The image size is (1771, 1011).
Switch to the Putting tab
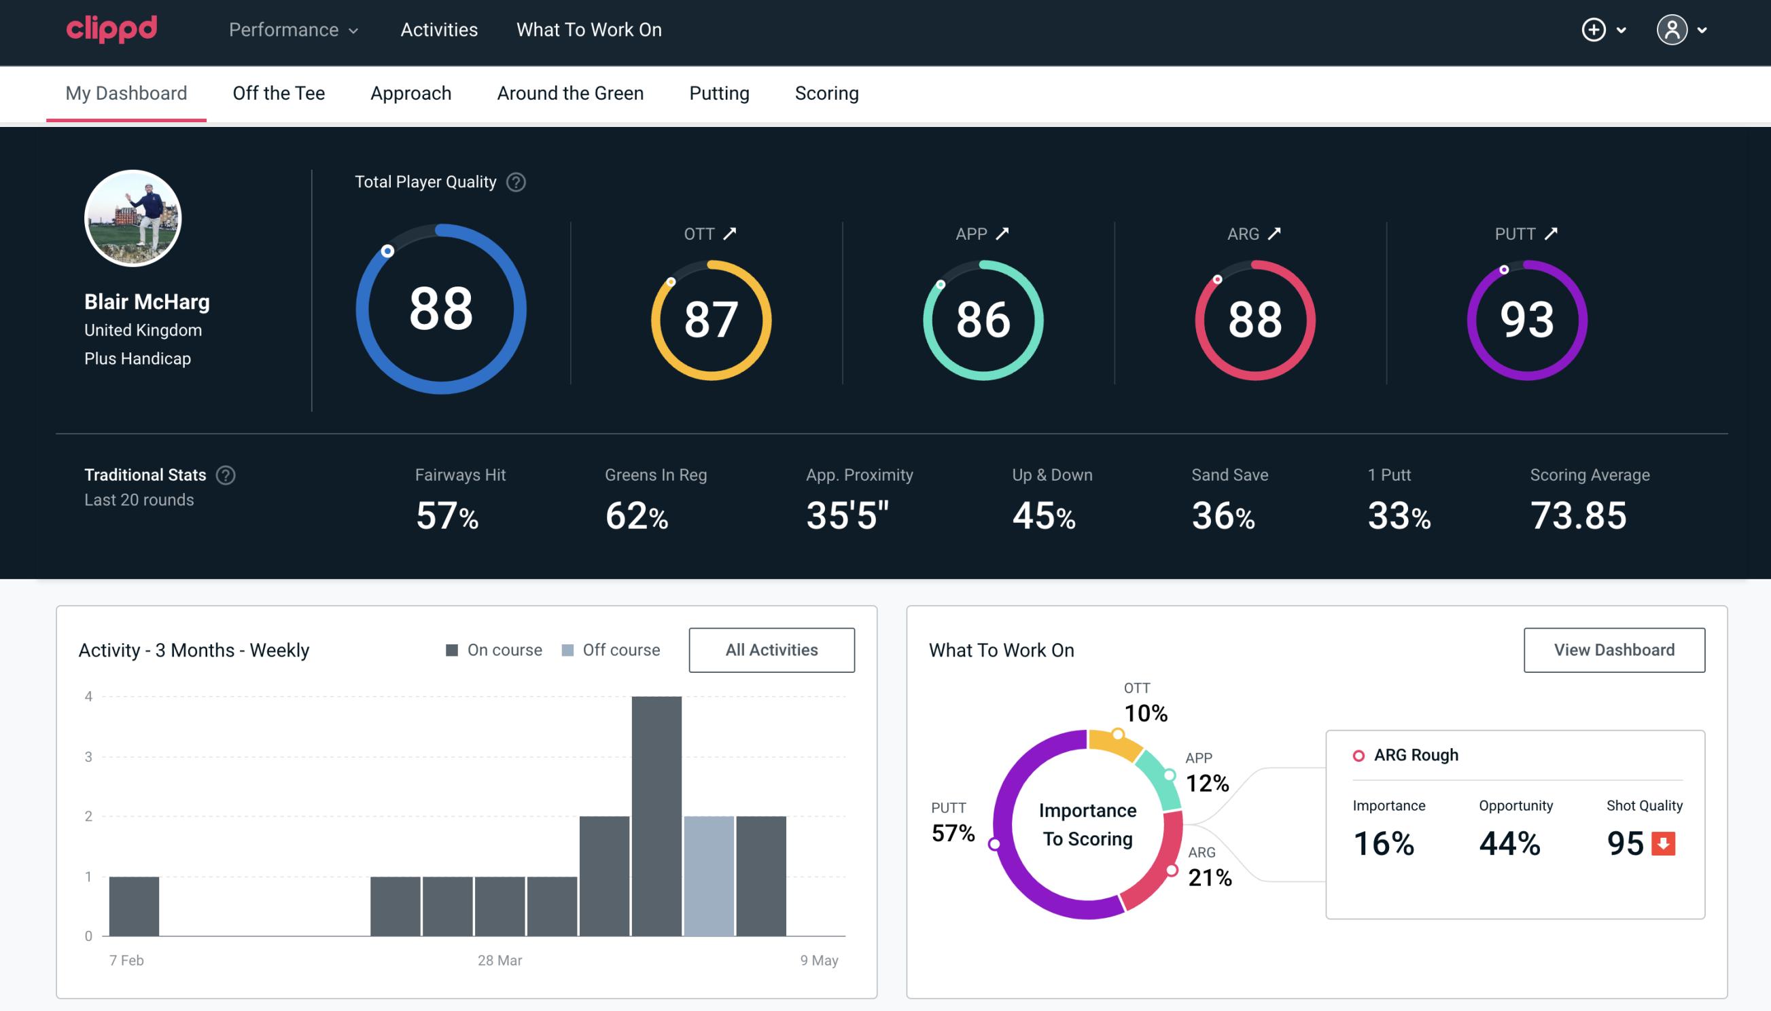719,92
